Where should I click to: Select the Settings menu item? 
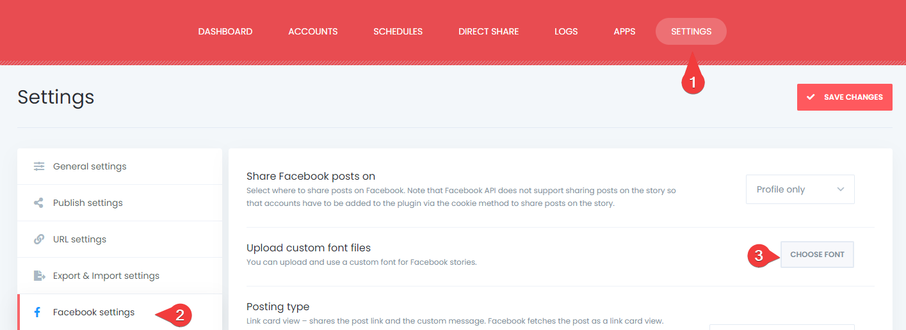coord(691,31)
